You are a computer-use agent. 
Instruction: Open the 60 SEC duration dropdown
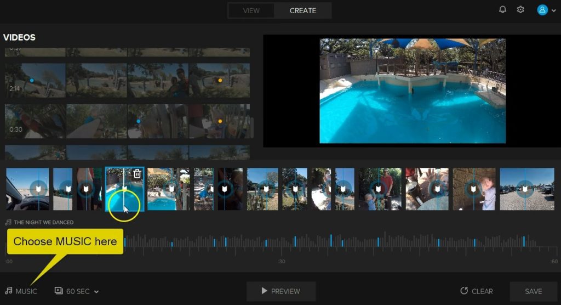pos(77,291)
